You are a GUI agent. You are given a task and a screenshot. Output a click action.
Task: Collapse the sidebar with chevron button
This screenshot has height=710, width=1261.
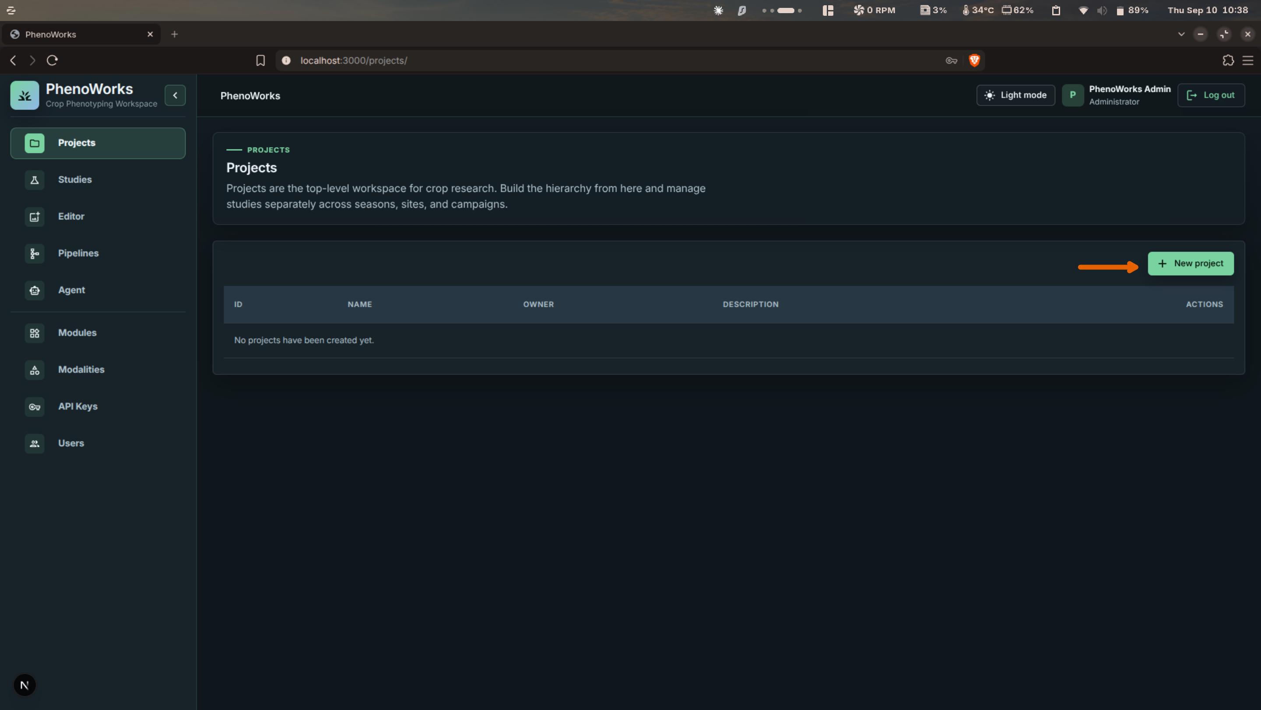(x=175, y=95)
